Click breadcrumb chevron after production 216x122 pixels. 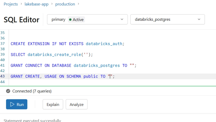tap(78, 4)
